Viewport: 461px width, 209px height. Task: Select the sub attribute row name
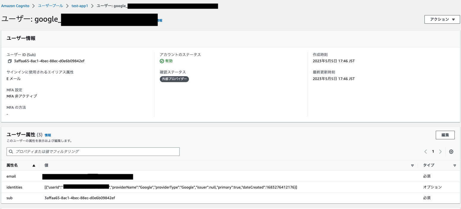pos(10,198)
